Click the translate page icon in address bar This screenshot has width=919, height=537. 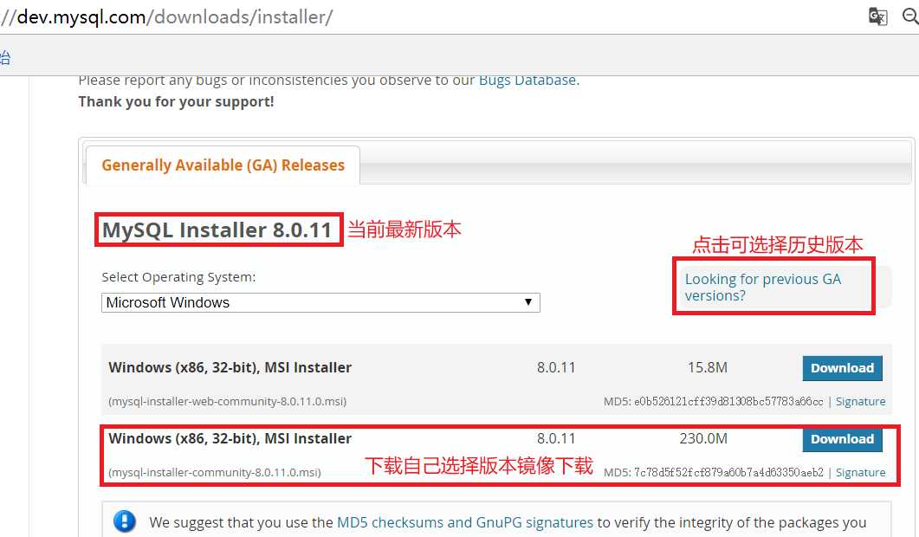tap(877, 16)
